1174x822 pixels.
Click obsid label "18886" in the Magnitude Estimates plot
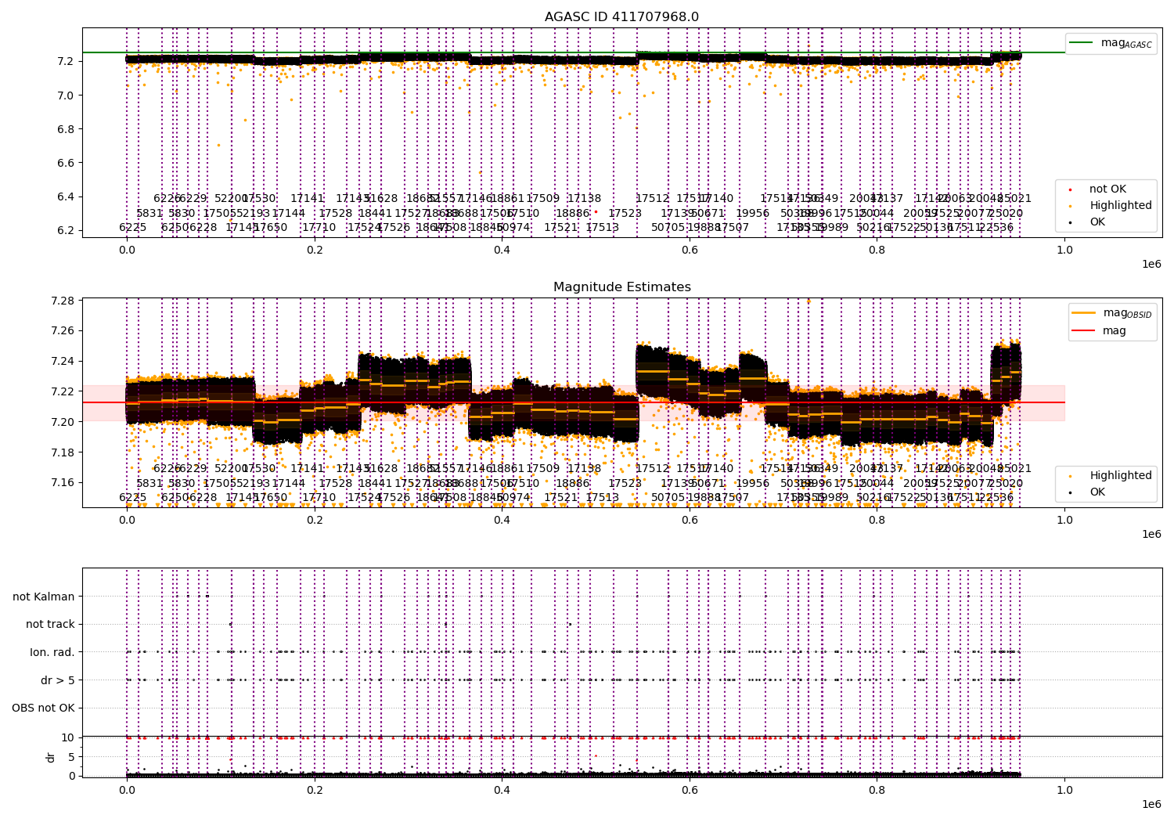(573, 483)
